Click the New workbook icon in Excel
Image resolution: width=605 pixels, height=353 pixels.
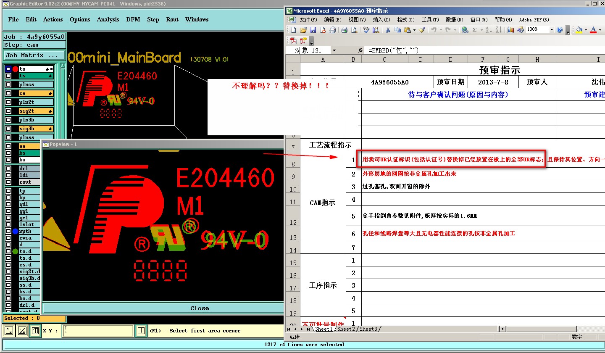pos(293,30)
